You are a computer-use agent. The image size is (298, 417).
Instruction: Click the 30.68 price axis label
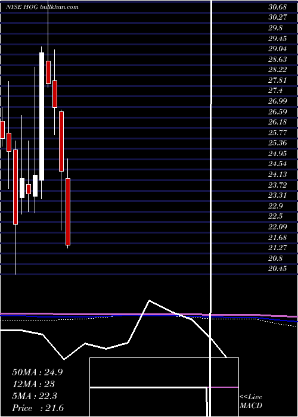pos(278,7)
